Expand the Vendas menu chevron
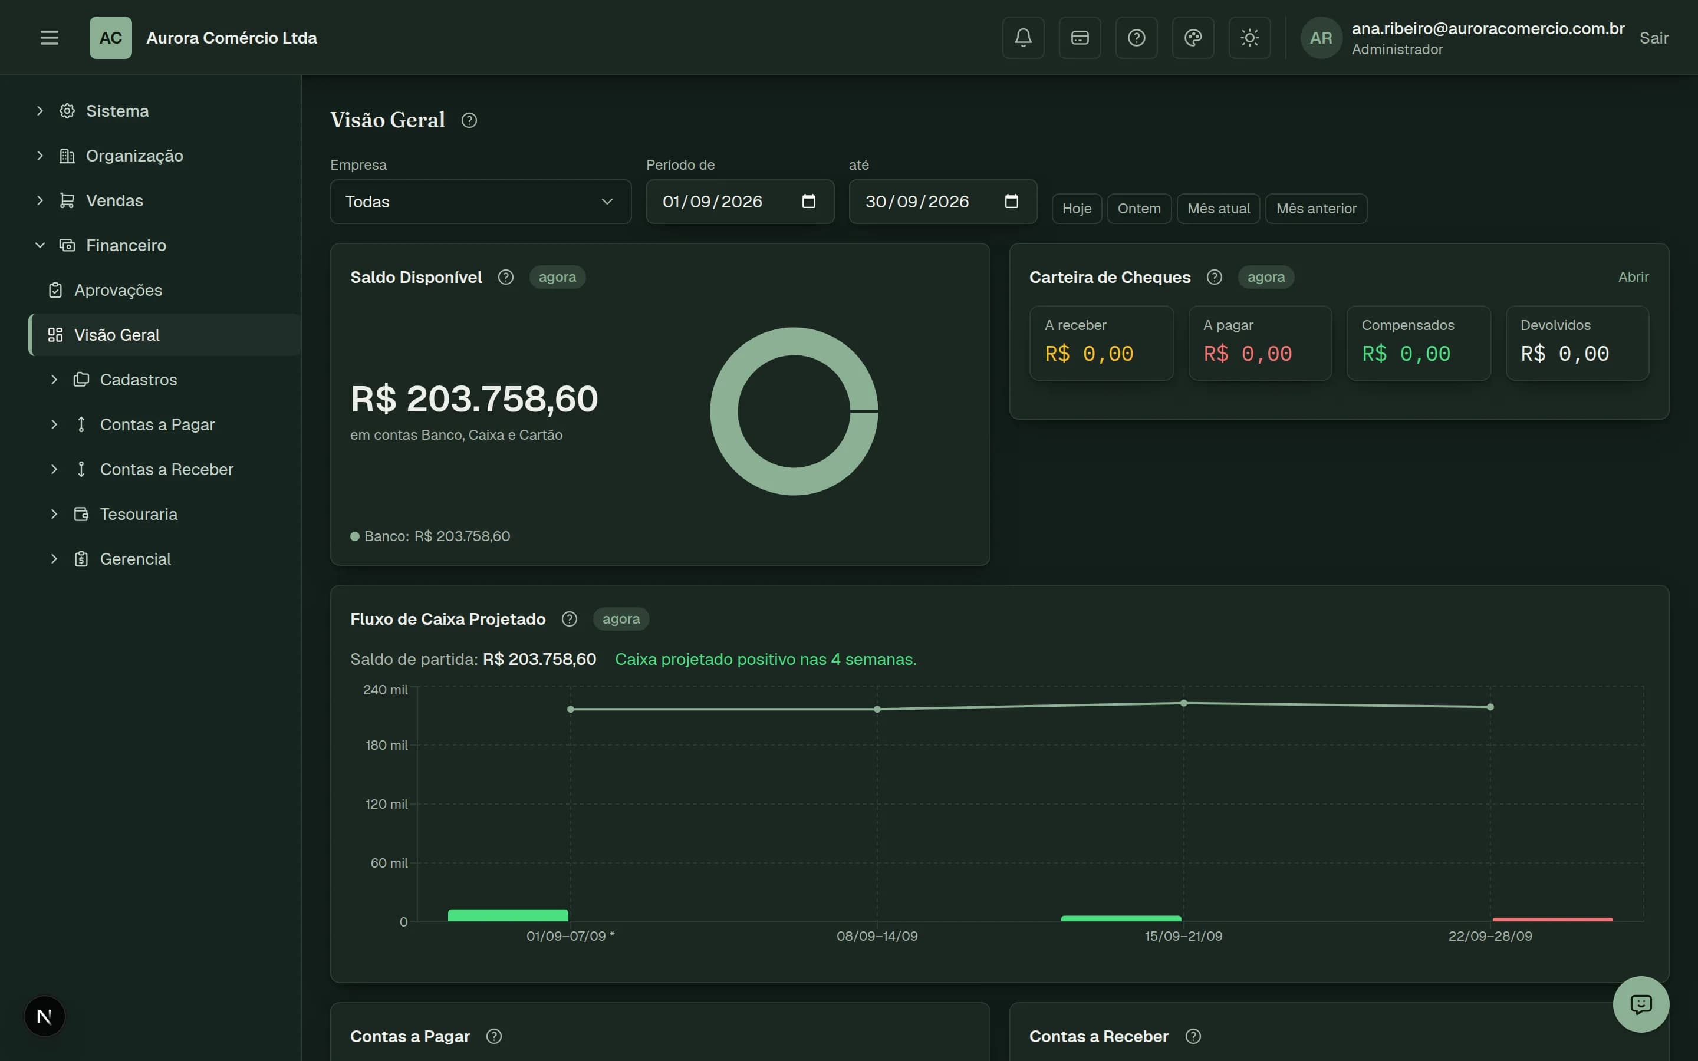Image resolution: width=1698 pixels, height=1061 pixels. point(40,200)
